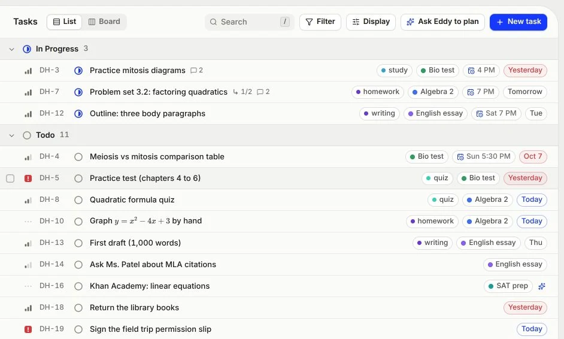This screenshot has height=339, width=564.
Task: Click In Progress status icon for DH-7
Action: [x=78, y=92]
